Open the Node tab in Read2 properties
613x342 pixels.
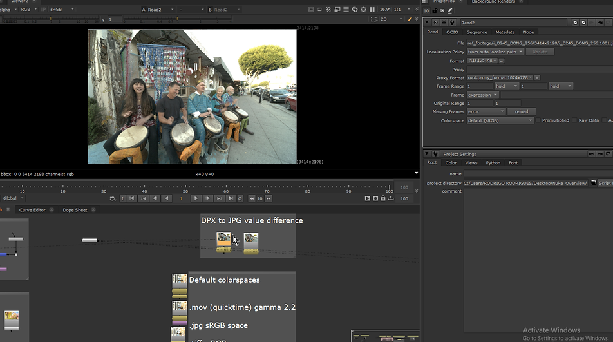click(x=528, y=32)
